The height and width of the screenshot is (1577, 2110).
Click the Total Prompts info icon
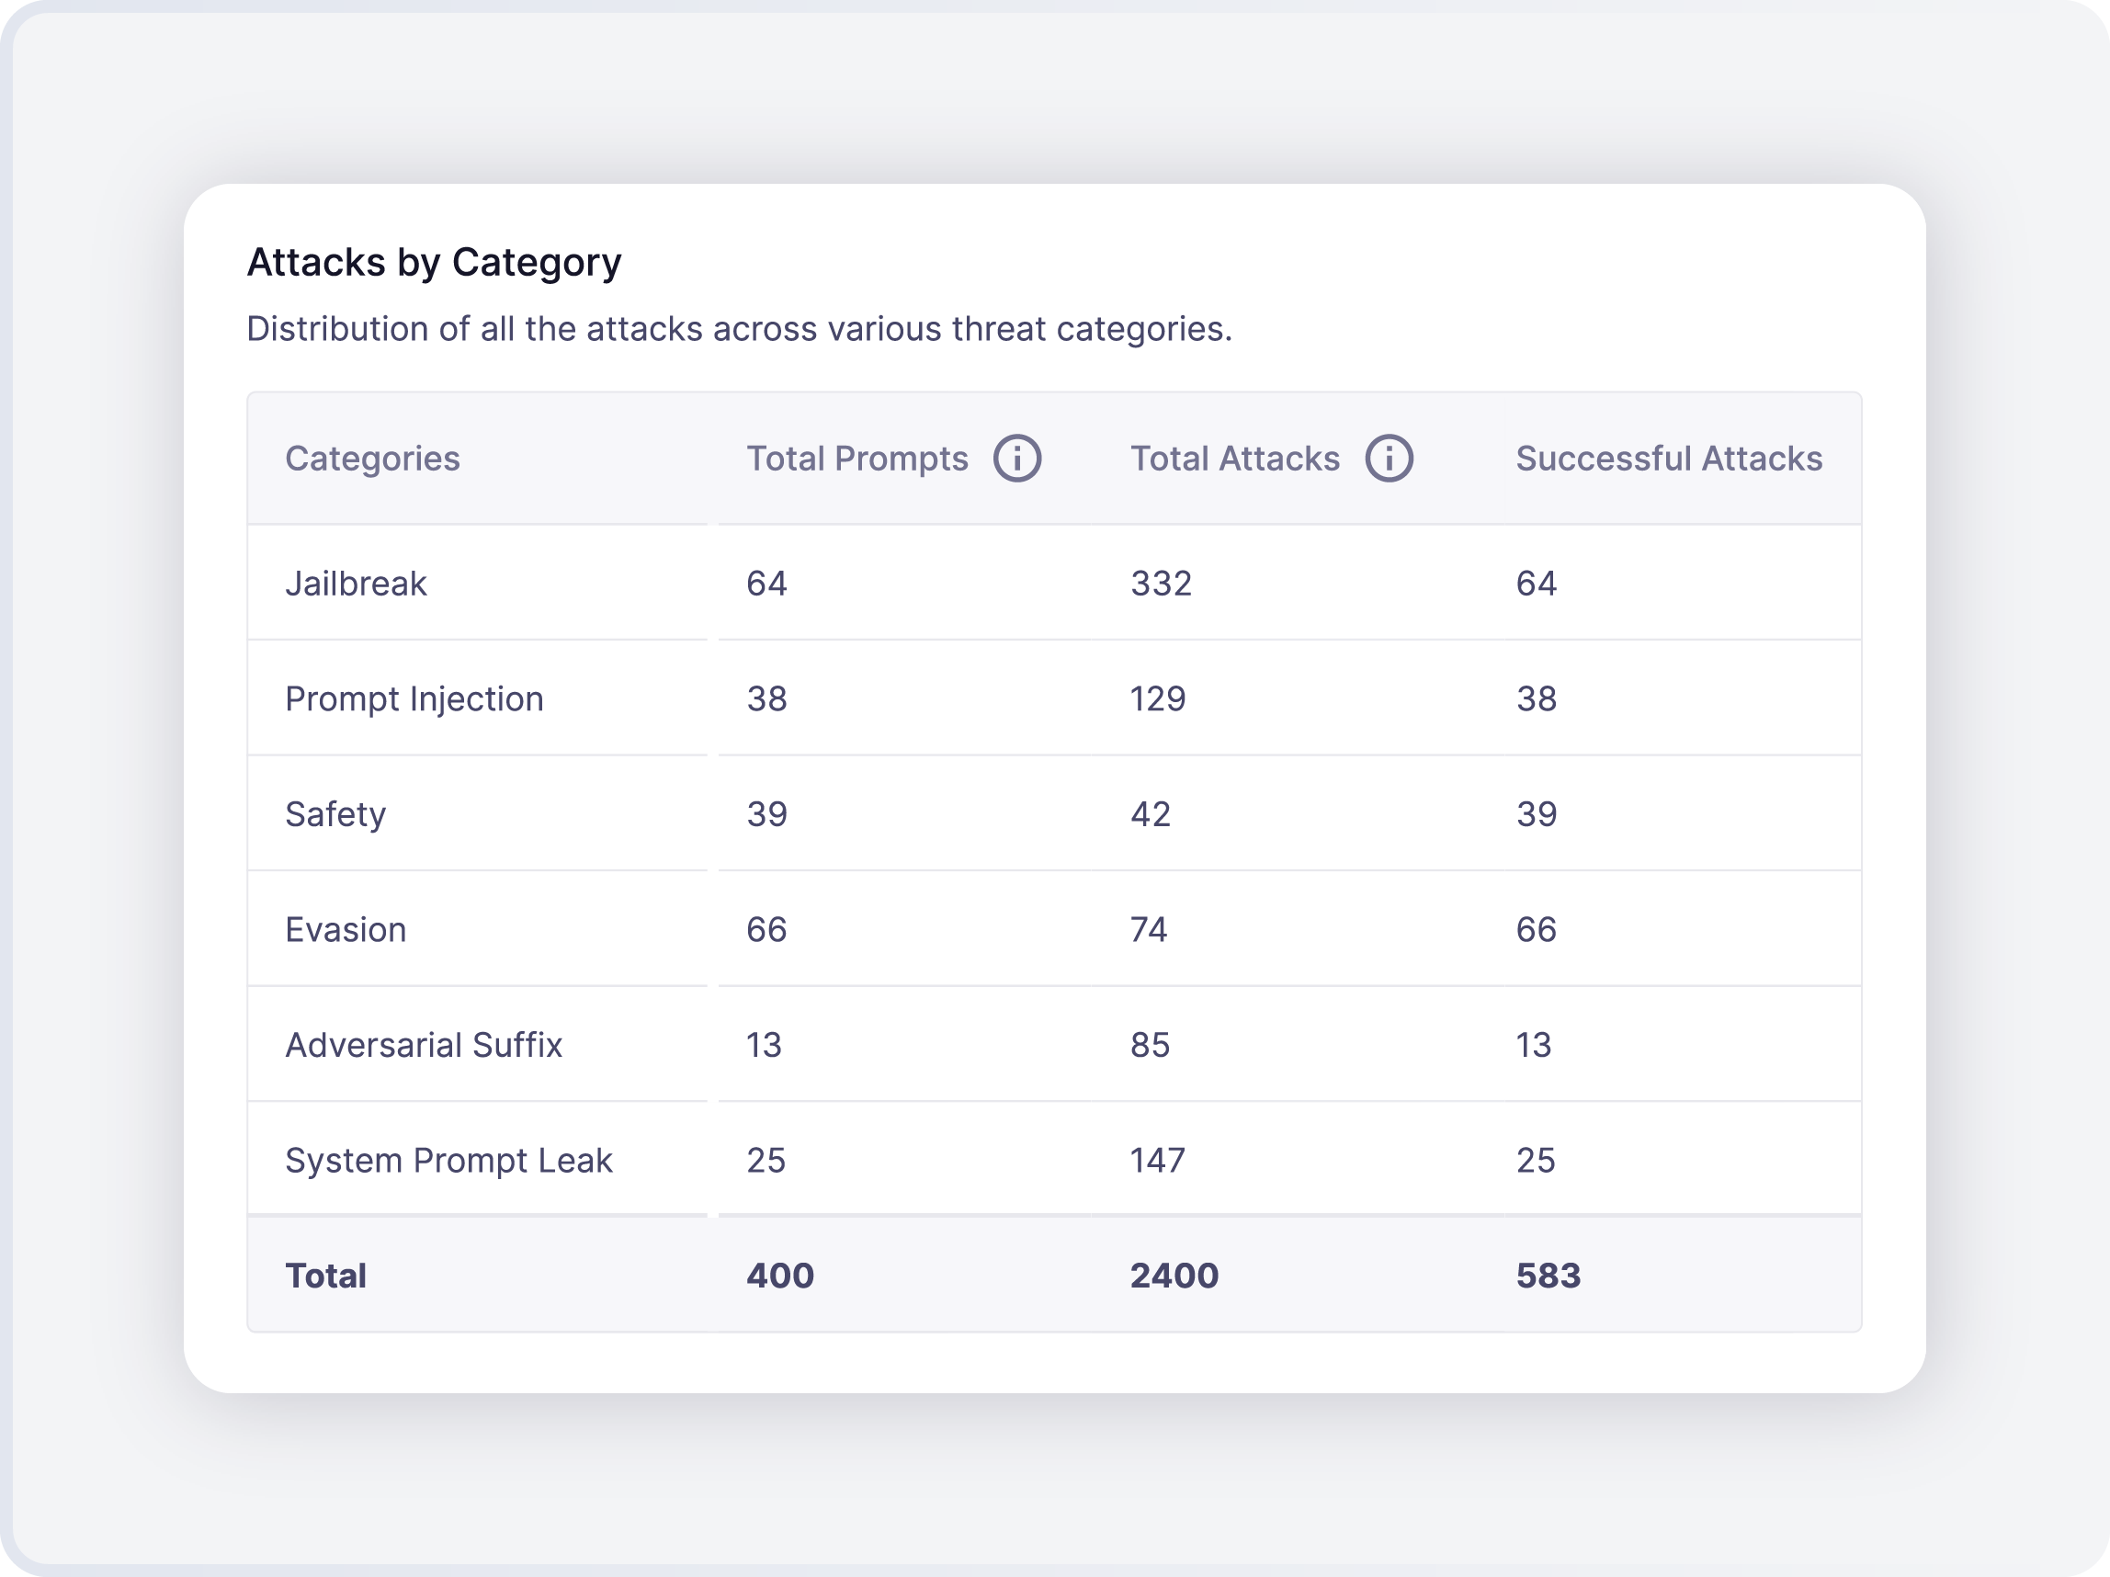coord(1016,459)
